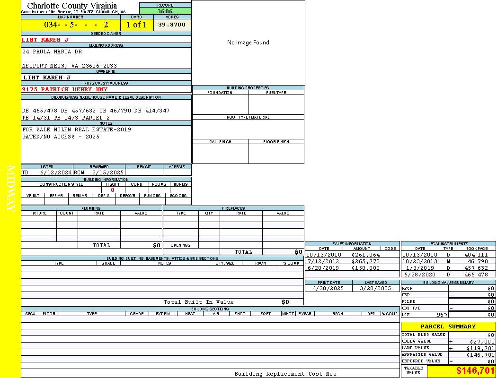Click the listed date 6/12/2024
Screen dimensions: 497x378
click(x=56, y=172)
